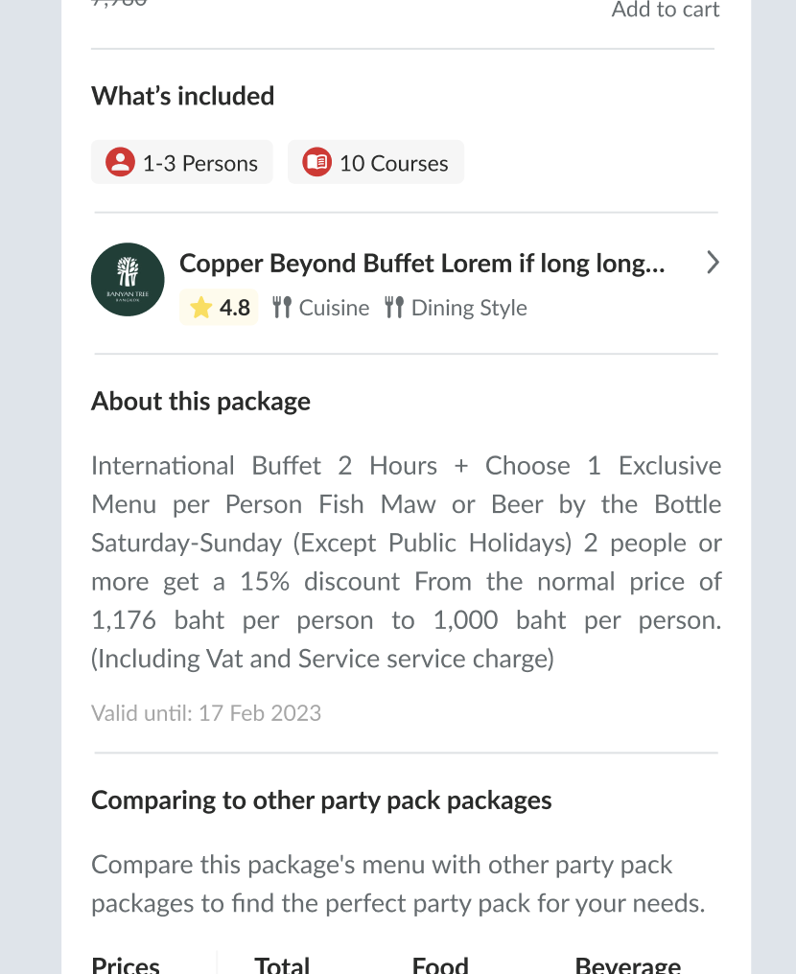
Task: Expand restaurant details with the chevron arrow
Action: [x=712, y=263]
